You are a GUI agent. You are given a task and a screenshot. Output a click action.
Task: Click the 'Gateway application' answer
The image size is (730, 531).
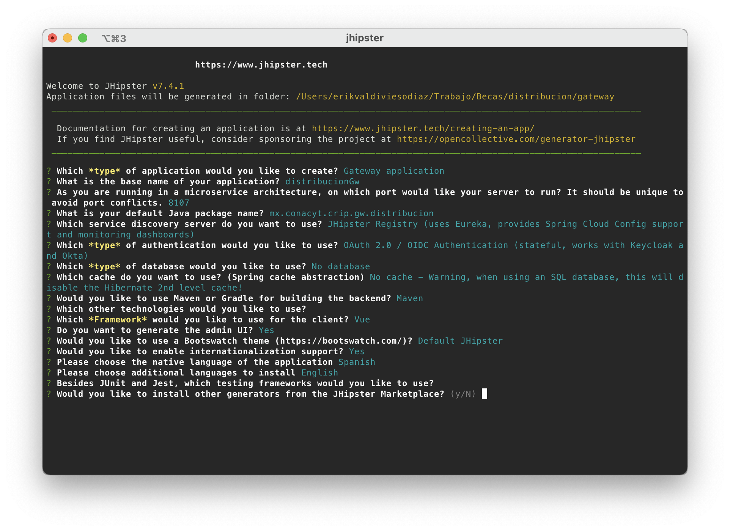click(x=394, y=171)
